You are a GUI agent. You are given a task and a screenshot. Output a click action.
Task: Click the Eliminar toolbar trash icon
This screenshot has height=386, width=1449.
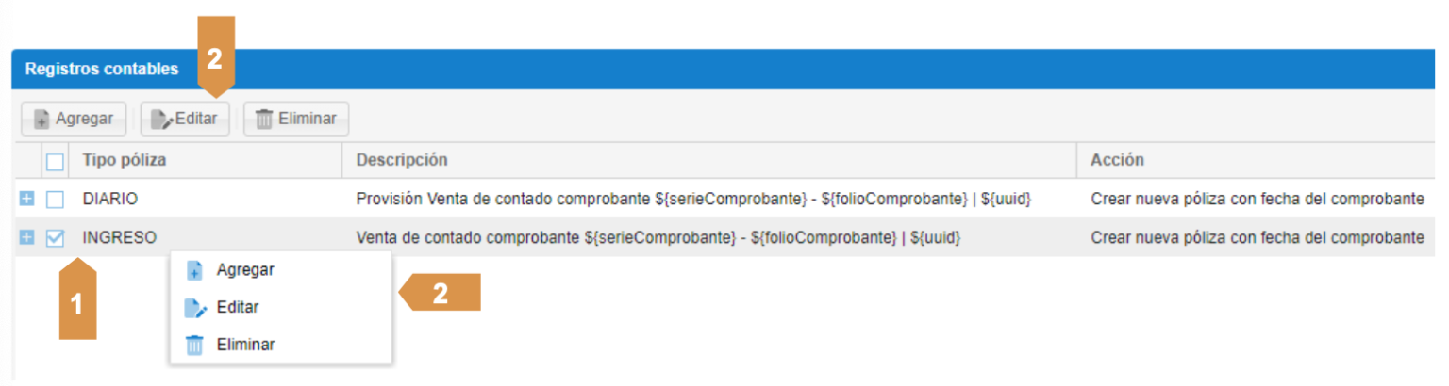click(264, 120)
